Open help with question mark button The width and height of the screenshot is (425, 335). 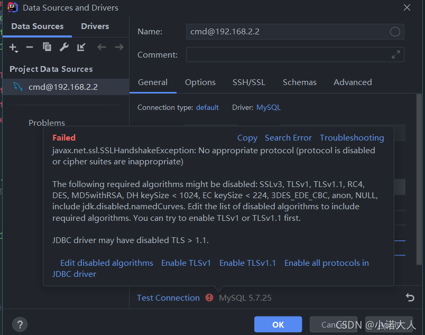(20, 324)
